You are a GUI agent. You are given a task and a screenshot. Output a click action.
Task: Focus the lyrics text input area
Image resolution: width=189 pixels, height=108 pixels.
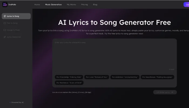(x=114, y=55)
